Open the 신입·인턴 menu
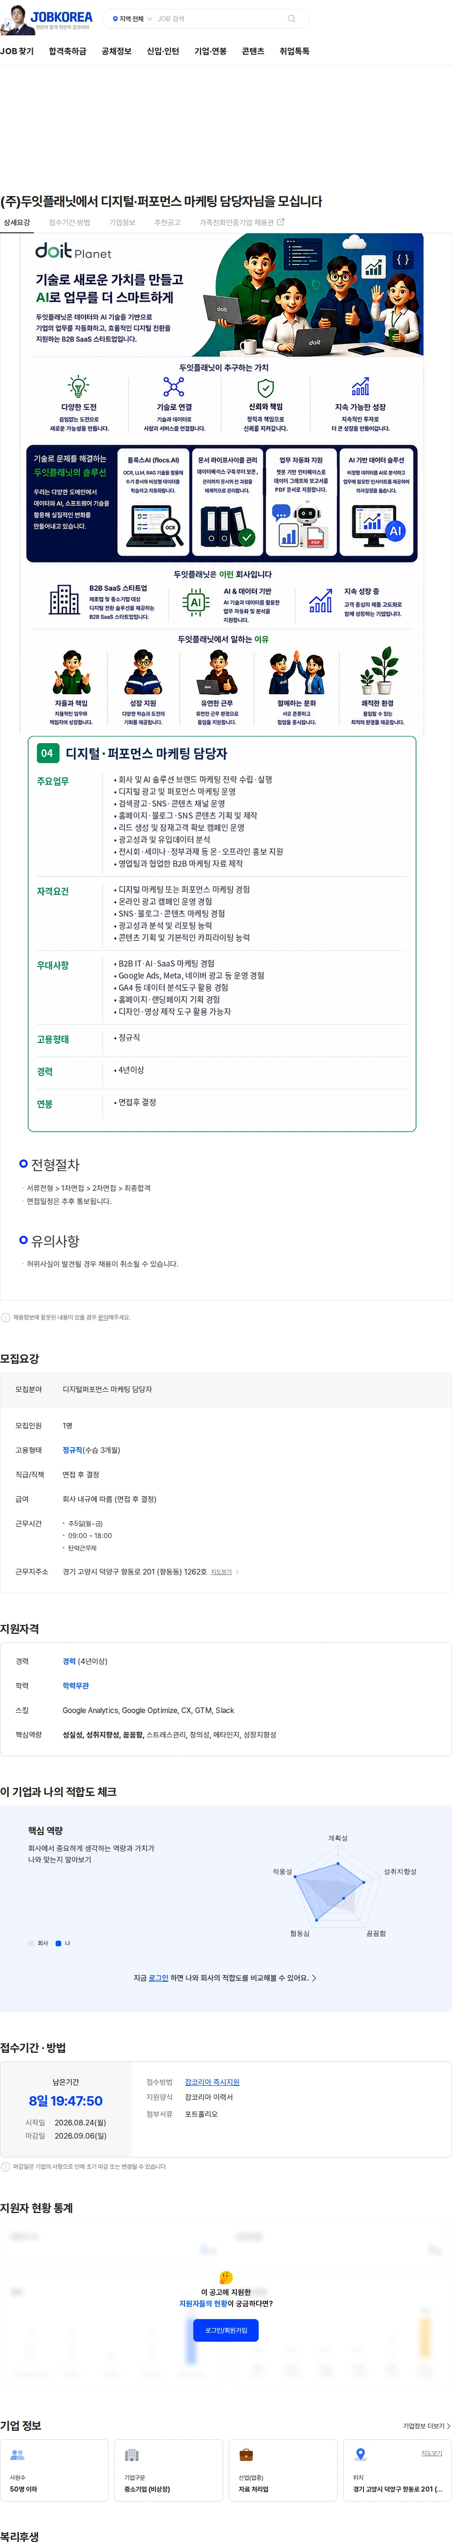Screen dimensions: 452x2542 tap(163, 51)
